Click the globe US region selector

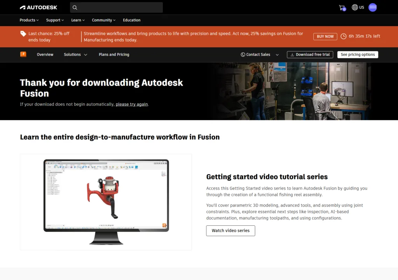click(x=358, y=7)
